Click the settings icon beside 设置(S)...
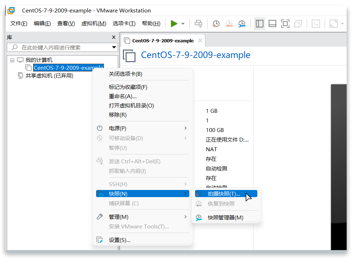 coord(100,240)
